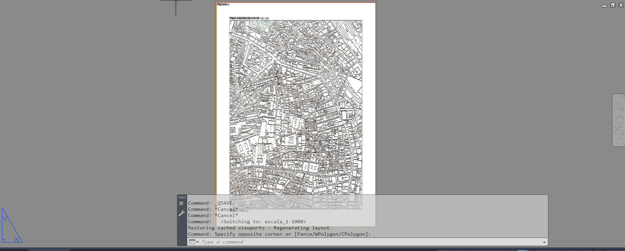Open zoom options dropdown arrow on navigation bar

pyautogui.click(x=619, y=138)
